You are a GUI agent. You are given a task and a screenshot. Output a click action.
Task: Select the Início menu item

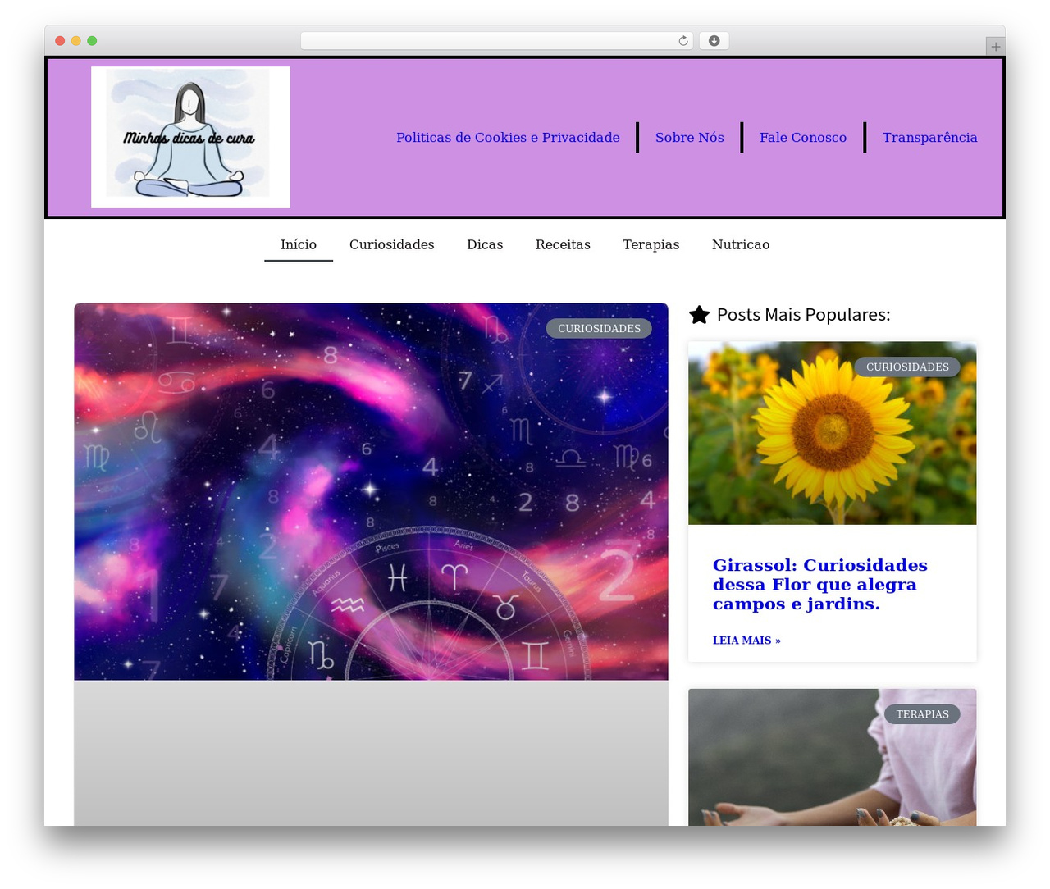(299, 244)
